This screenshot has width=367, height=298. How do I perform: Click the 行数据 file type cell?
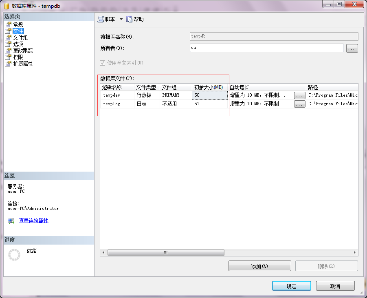point(147,95)
